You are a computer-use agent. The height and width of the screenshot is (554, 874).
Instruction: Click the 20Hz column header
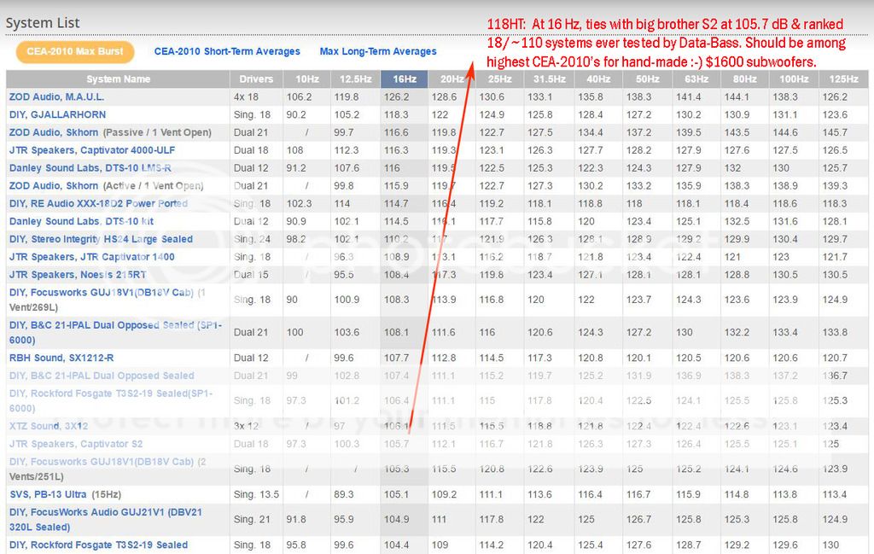[x=452, y=79]
